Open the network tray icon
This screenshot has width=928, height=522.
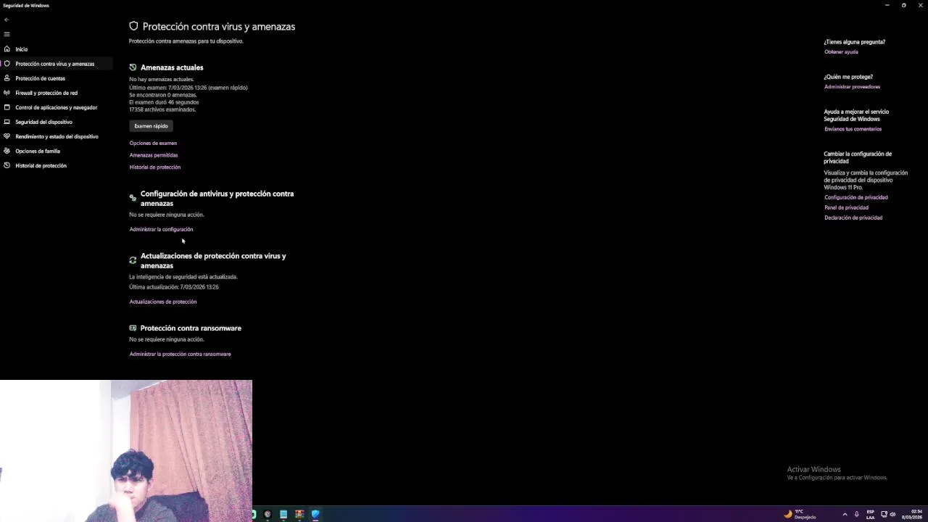(884, 514)
